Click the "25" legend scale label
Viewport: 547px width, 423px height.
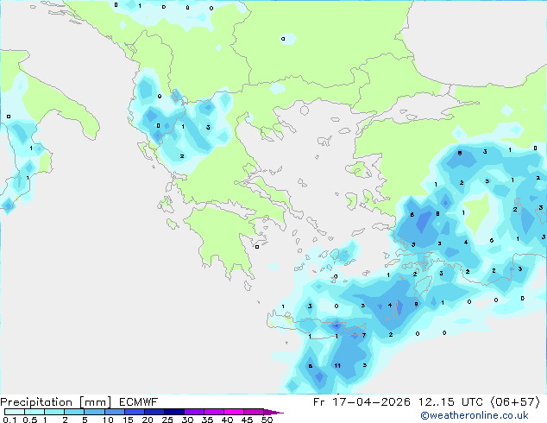pos(167,420)
